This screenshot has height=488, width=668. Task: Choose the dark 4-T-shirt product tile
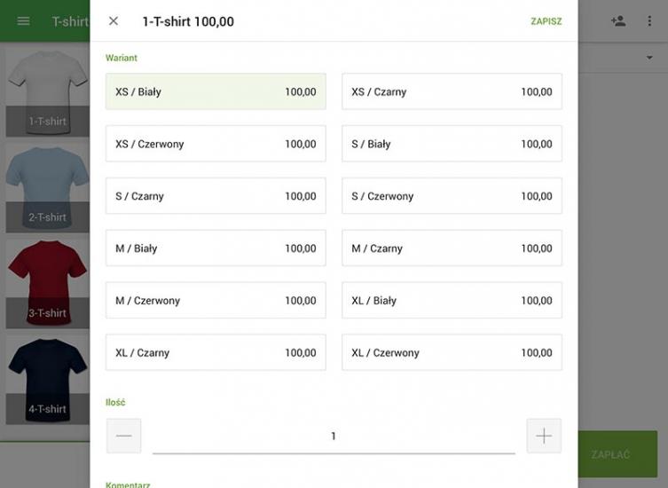48,379
